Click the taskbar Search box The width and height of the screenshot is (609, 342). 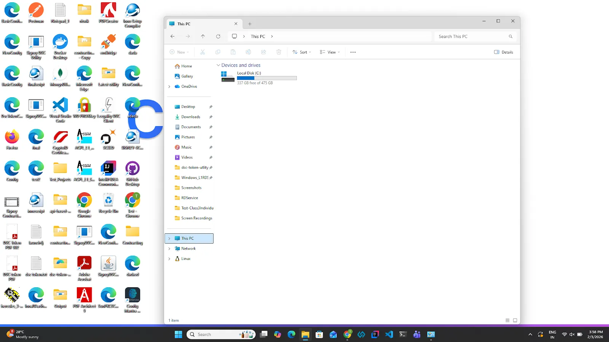coord(222,334)
